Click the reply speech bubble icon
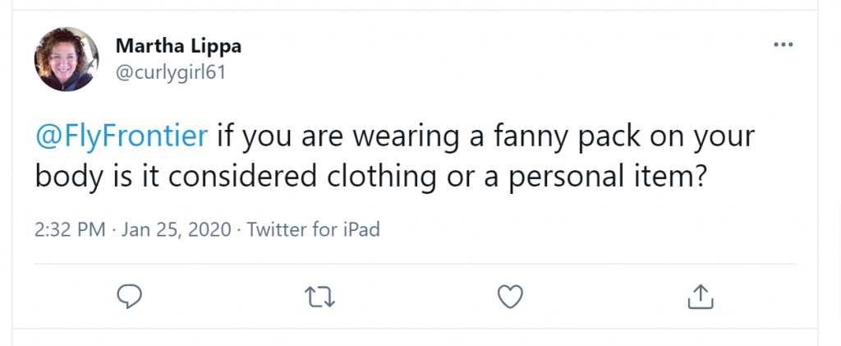This screenshot has width=841, height=346. point(130,296)
